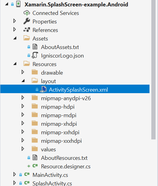Select the mipmap-xxxhdpi label
Viewport: 158px width, 186px height.
pos(61,141)
